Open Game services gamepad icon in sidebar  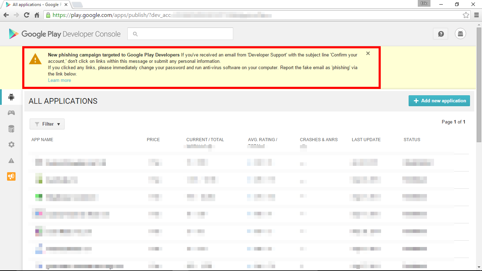tap(11, 113)
